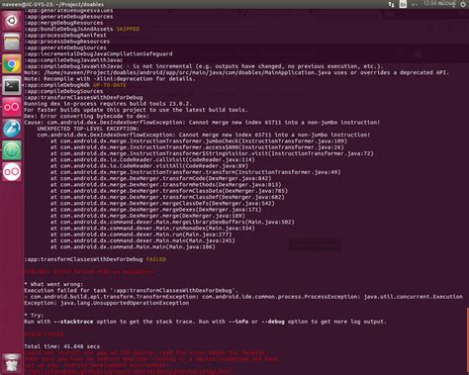Click the ':app:bundleDebugJsAndAssets SKIPPED' line
The image size is (469, 375).
pos(82,29)
